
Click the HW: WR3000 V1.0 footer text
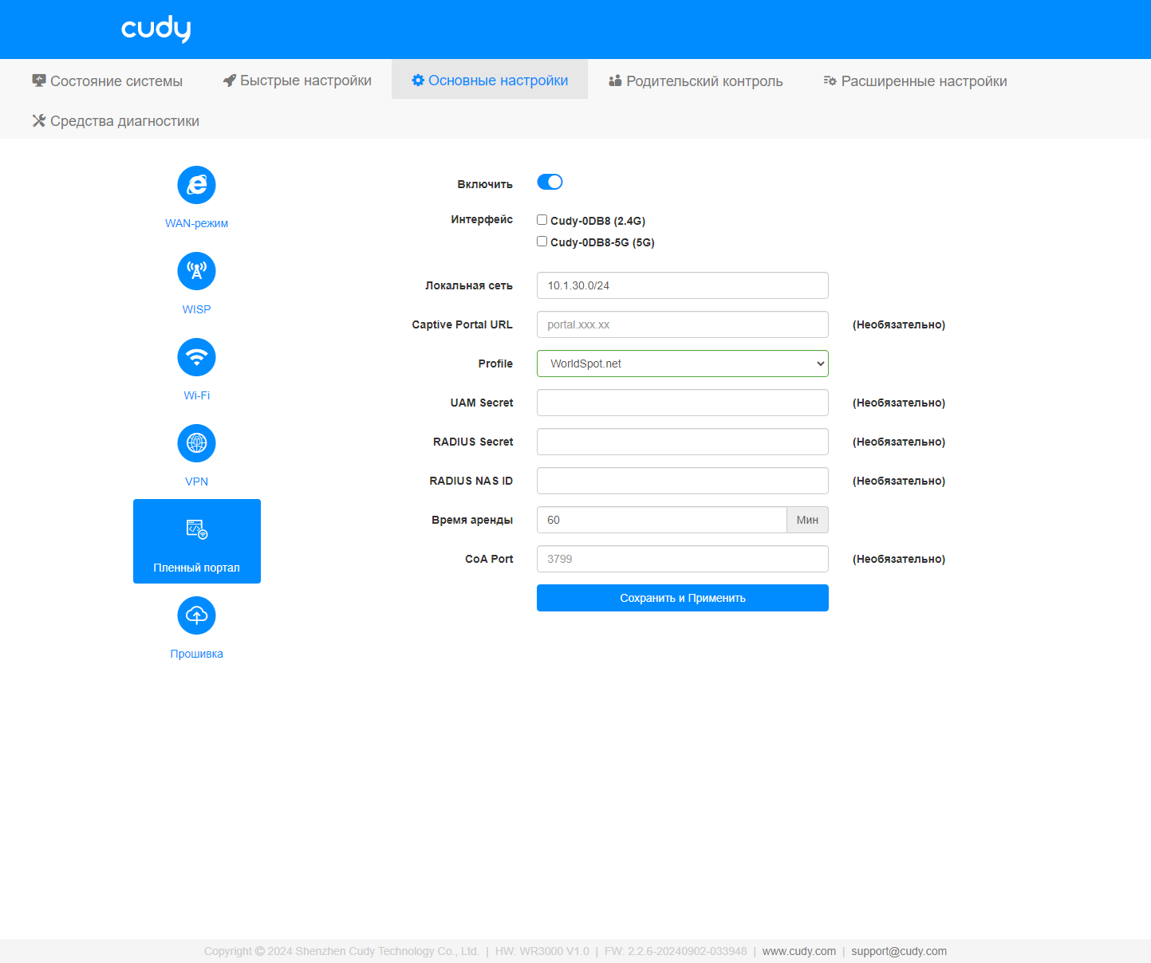(x=542, y=951)
